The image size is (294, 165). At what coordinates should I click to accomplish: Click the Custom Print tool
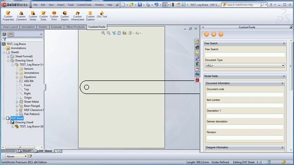click(x=54, y=16)
